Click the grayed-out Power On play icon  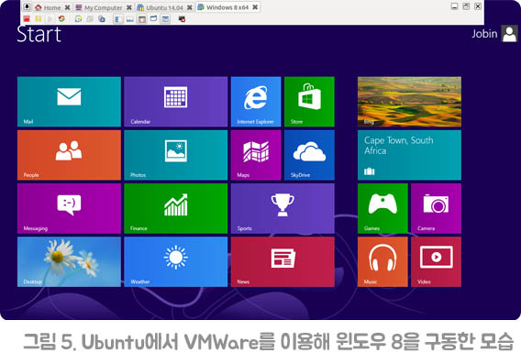(50, 19)
